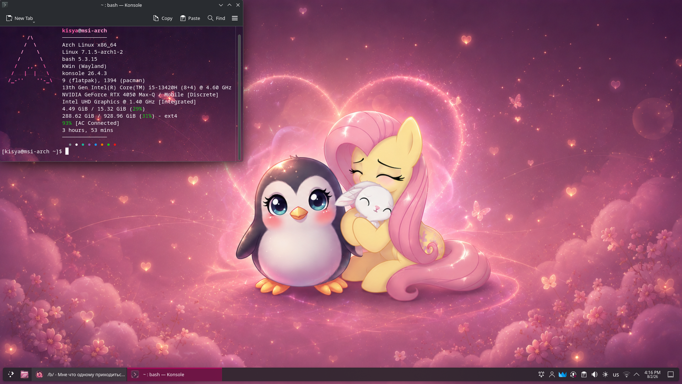
Task: Click the '288.62 GiB / 928.96 GiB' disk line
Action: (120, 116)
